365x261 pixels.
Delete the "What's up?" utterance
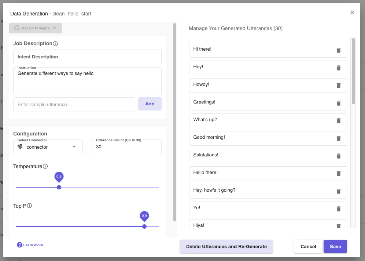pos(339,120)
